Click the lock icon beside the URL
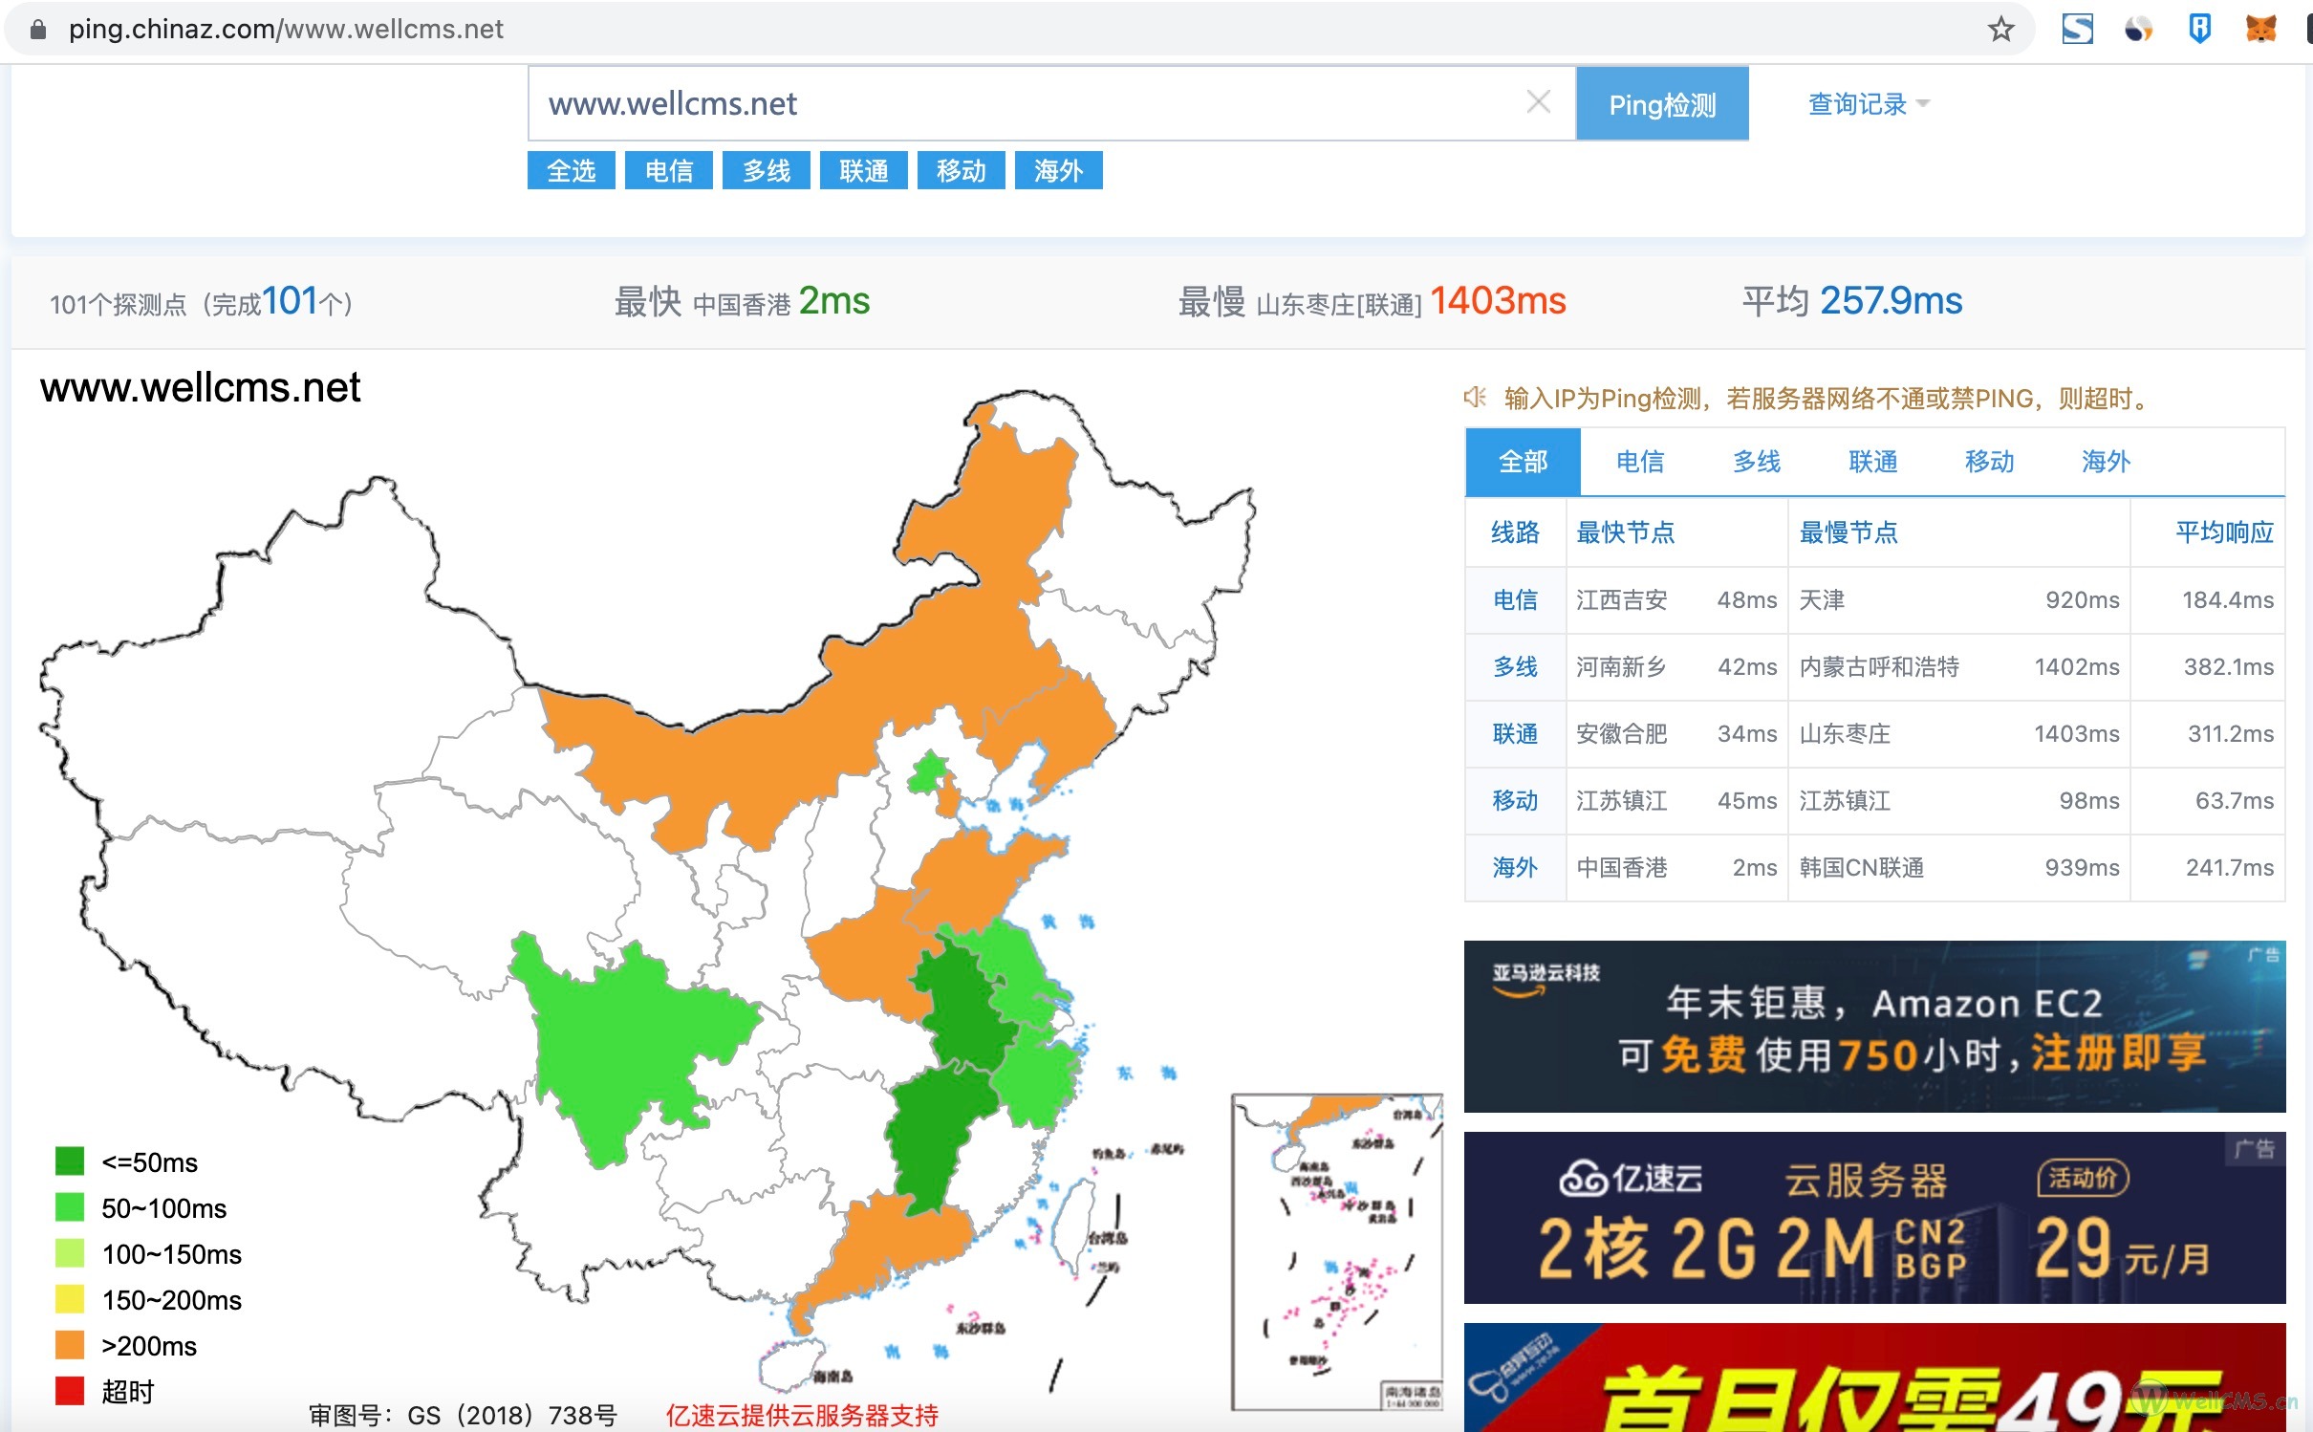 38,30
